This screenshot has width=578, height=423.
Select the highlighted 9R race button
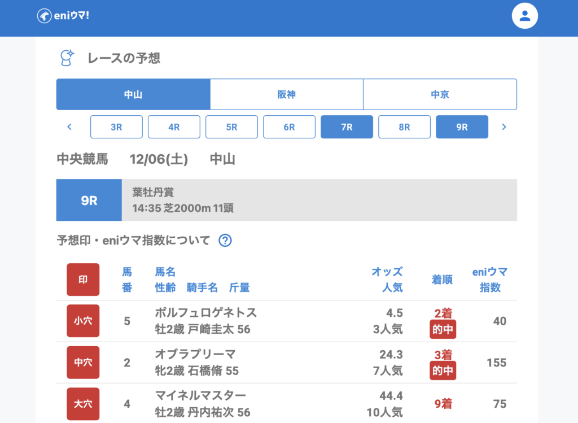(x=462, y=127)
